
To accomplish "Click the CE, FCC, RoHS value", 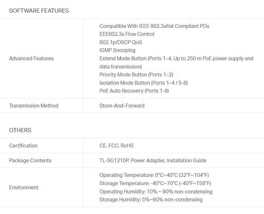I will (x=117, y=146).
